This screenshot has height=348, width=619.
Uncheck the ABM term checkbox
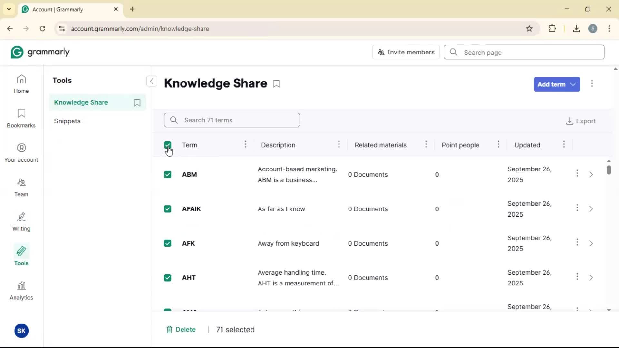click(167, 174)
